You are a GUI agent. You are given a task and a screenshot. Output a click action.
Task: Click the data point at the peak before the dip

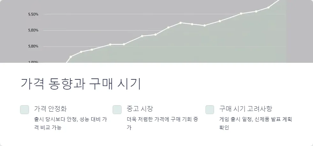click(x=181, y=23)
